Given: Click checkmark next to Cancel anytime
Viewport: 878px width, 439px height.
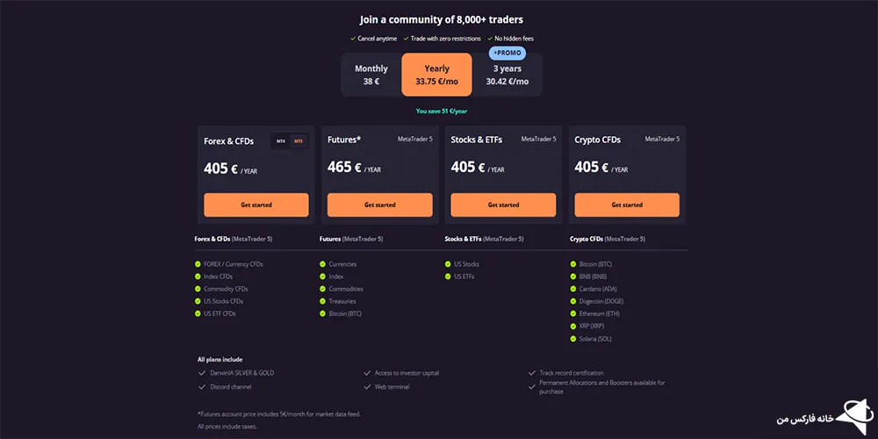Looking at the screenshot, I should (x=353, y=39).
